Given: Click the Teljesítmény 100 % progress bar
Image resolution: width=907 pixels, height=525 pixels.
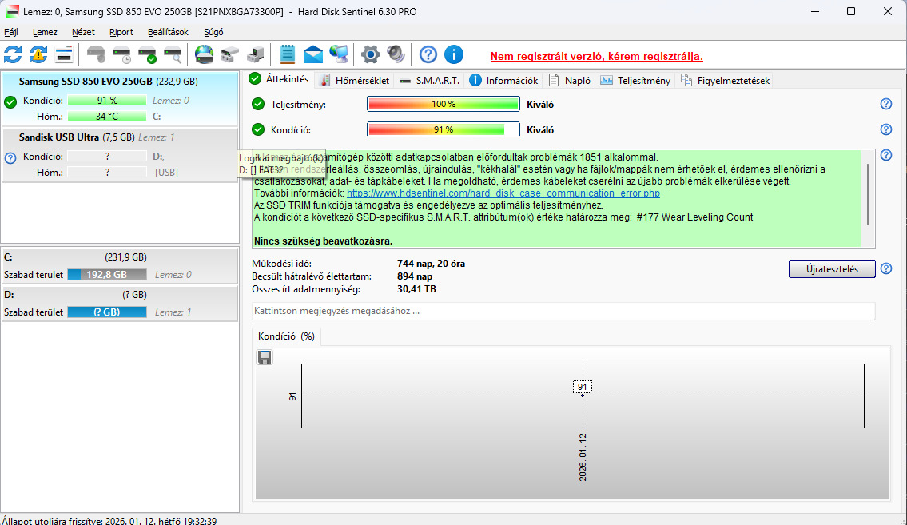Looking at the screenshot, I should coord(443,104).
